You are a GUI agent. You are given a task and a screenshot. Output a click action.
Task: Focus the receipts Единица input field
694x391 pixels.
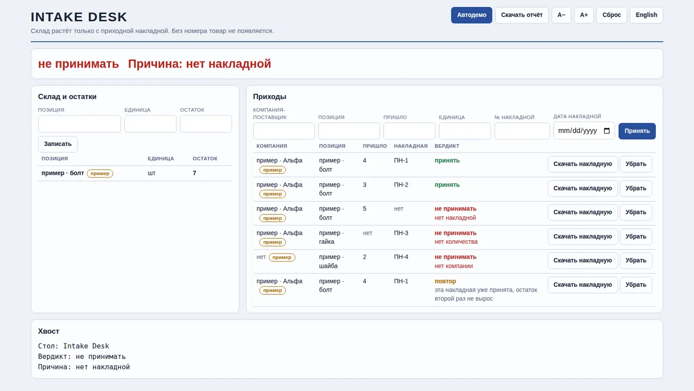(x=465, y=131)
